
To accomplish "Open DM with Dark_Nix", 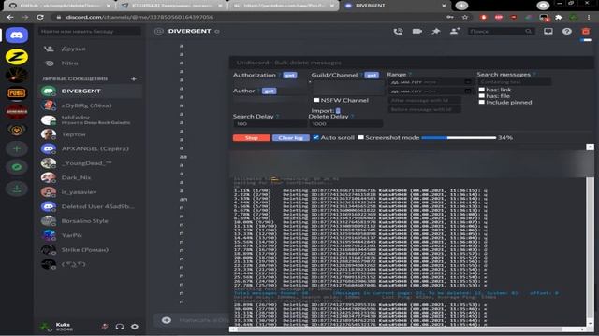I will [90, 177].
